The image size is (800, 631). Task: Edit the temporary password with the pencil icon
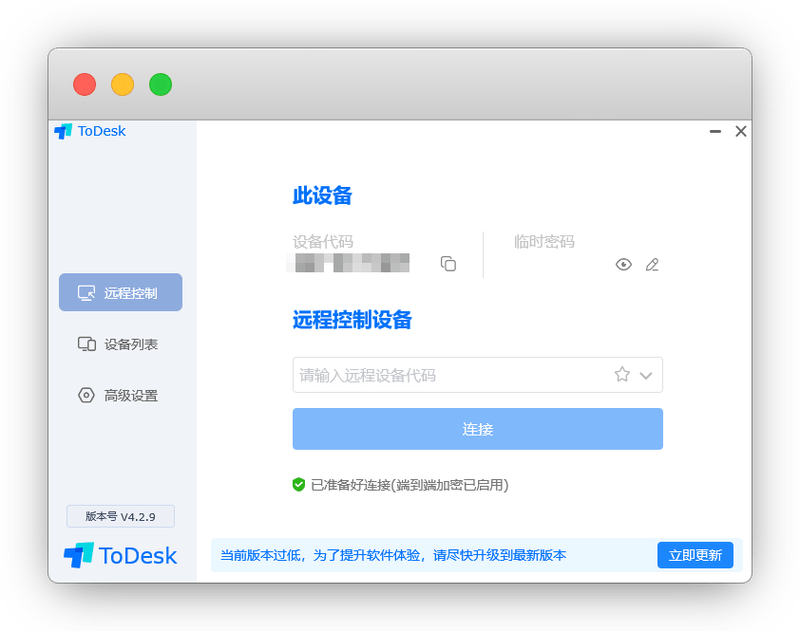tap(652, 265)
